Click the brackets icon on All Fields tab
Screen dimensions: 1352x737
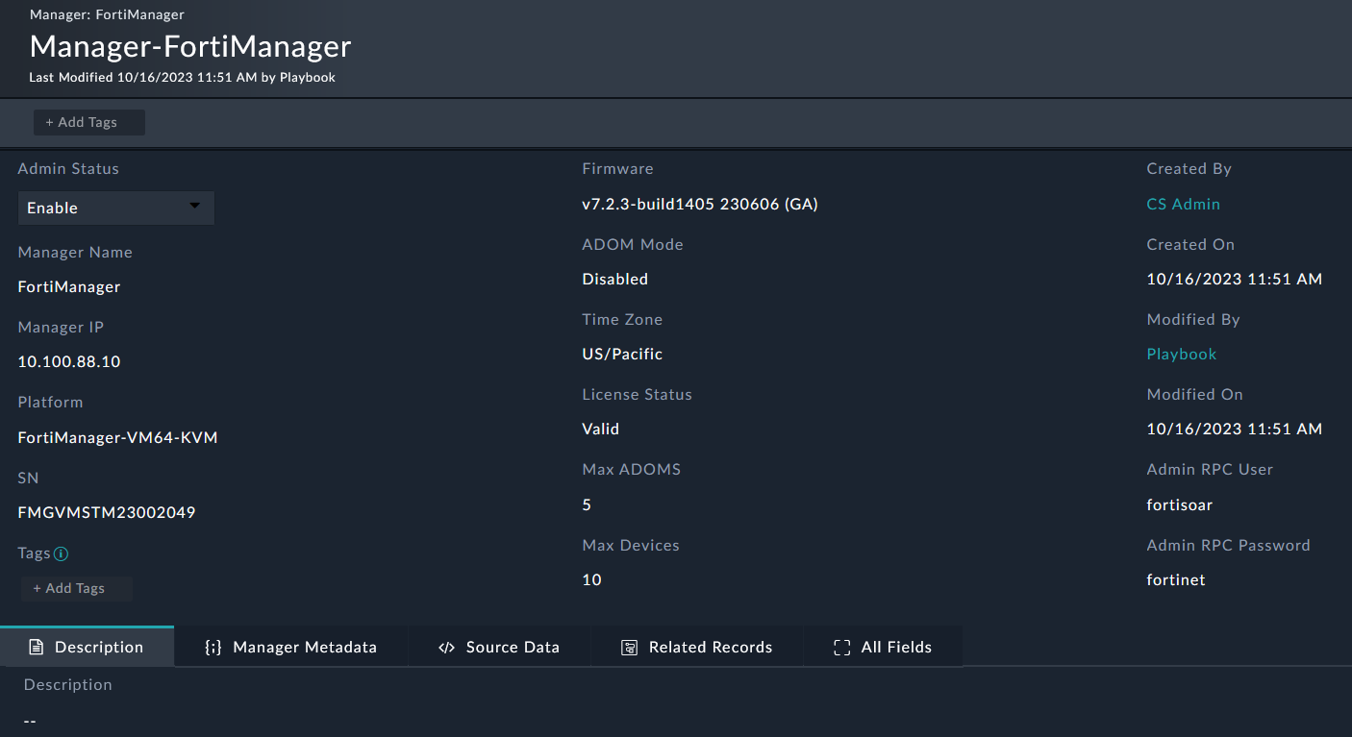click(841, 647)
